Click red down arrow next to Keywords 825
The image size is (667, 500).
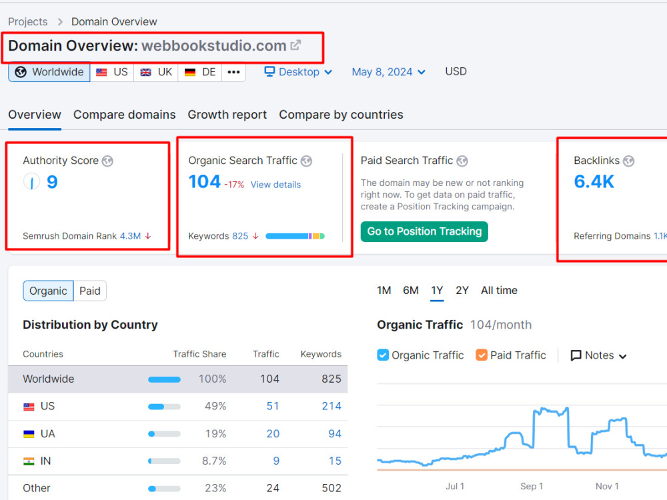[255, 236]
